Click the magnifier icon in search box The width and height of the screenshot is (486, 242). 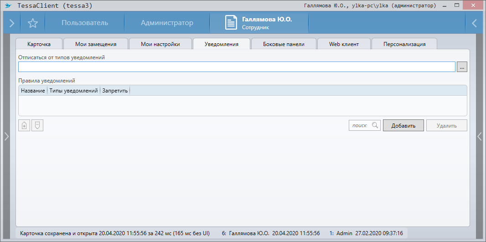[x=375, y=125]
